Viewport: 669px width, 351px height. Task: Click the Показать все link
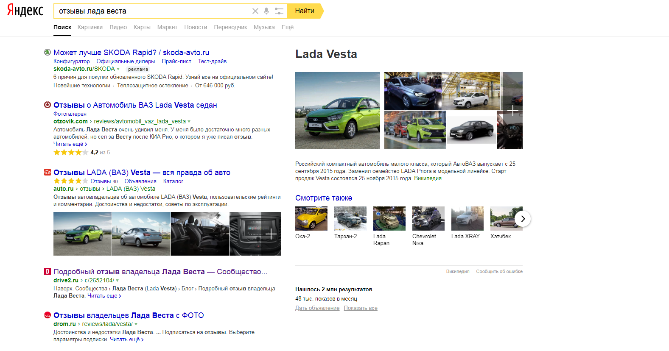[x=361, y=308]
